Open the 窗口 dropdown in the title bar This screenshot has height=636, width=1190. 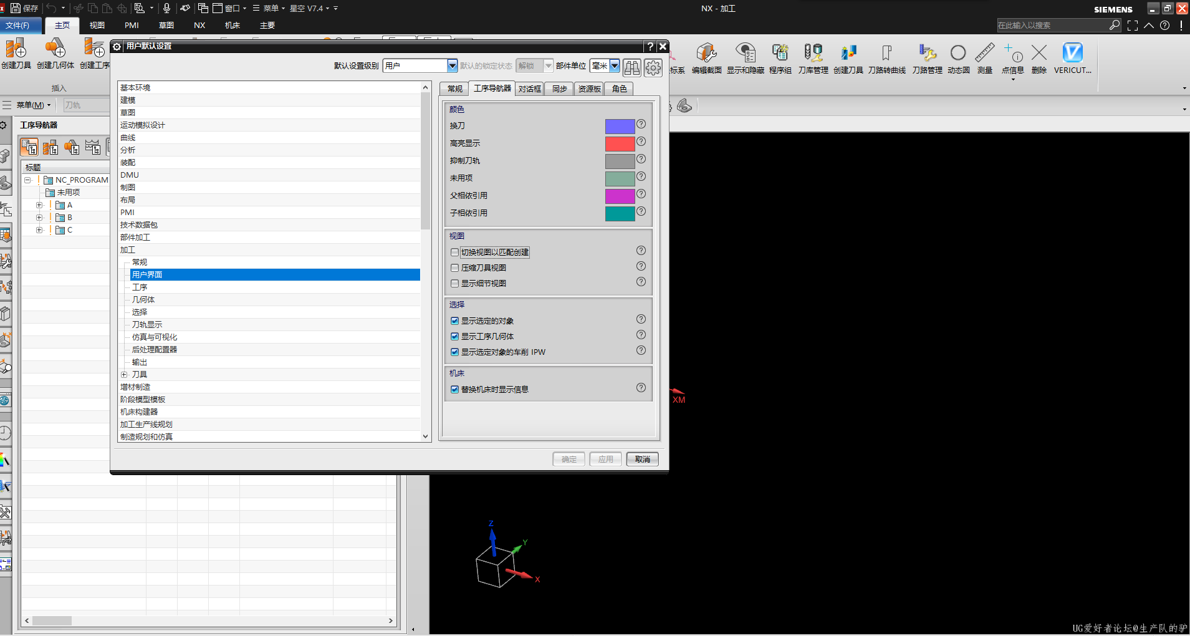(230, 8)
